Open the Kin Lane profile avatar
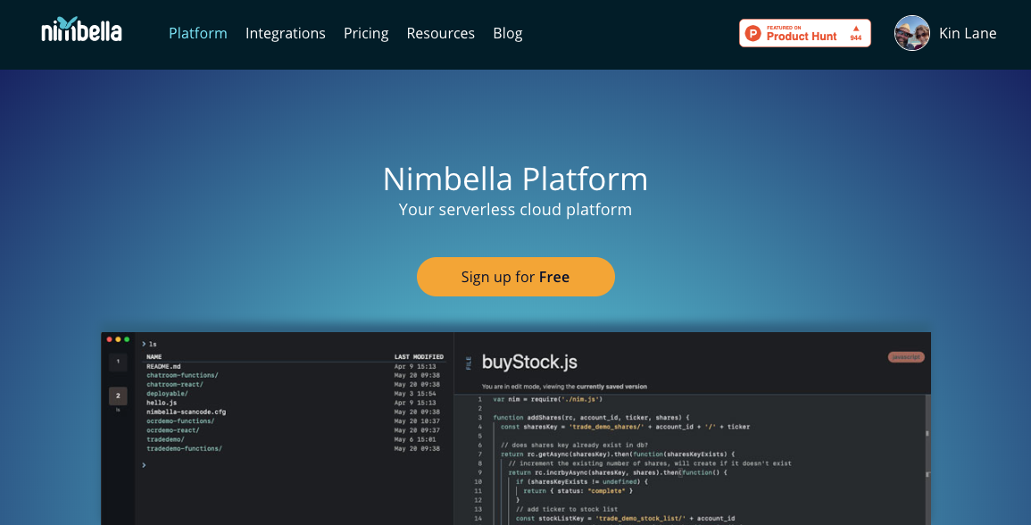Image resolution: width=1031 pixels, height=525 pixels. (x=912, y=33)
